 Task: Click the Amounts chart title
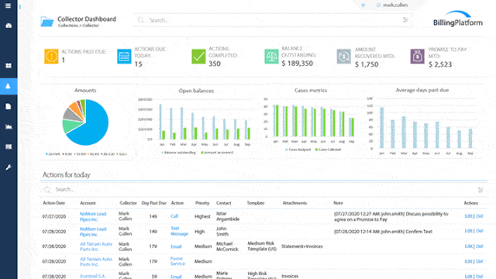coord(85,91)
